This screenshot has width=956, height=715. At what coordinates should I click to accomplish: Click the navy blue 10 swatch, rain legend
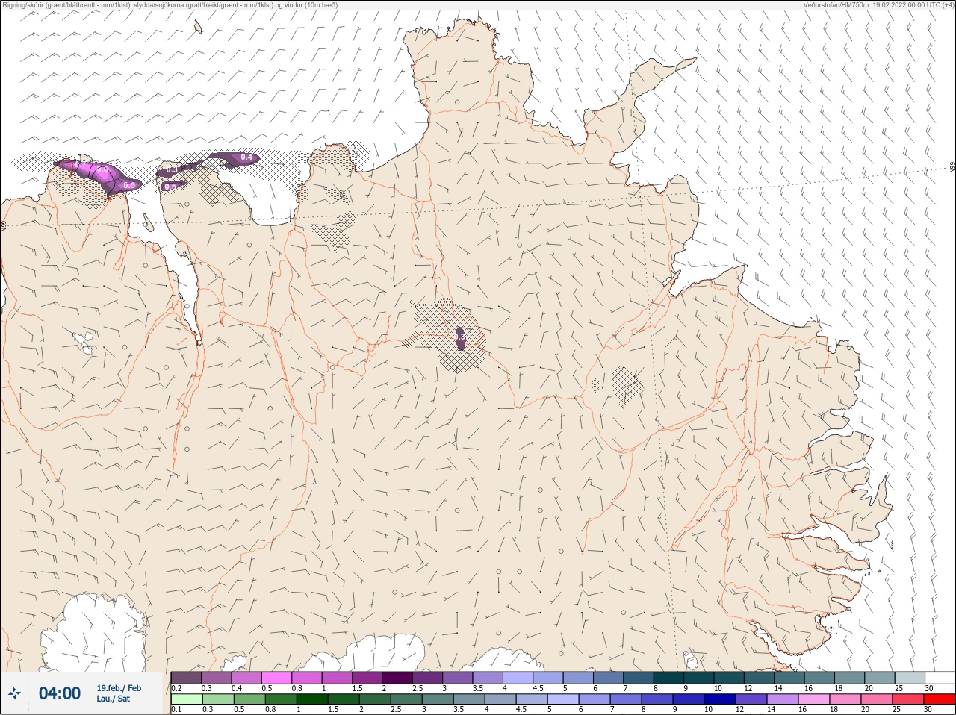(x=721, y=699)
